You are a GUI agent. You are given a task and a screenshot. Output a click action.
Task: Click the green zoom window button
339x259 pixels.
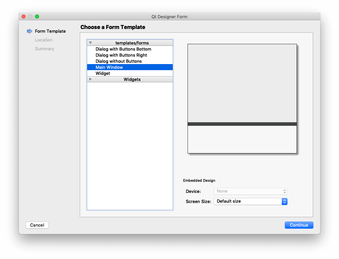coord(37,17)
